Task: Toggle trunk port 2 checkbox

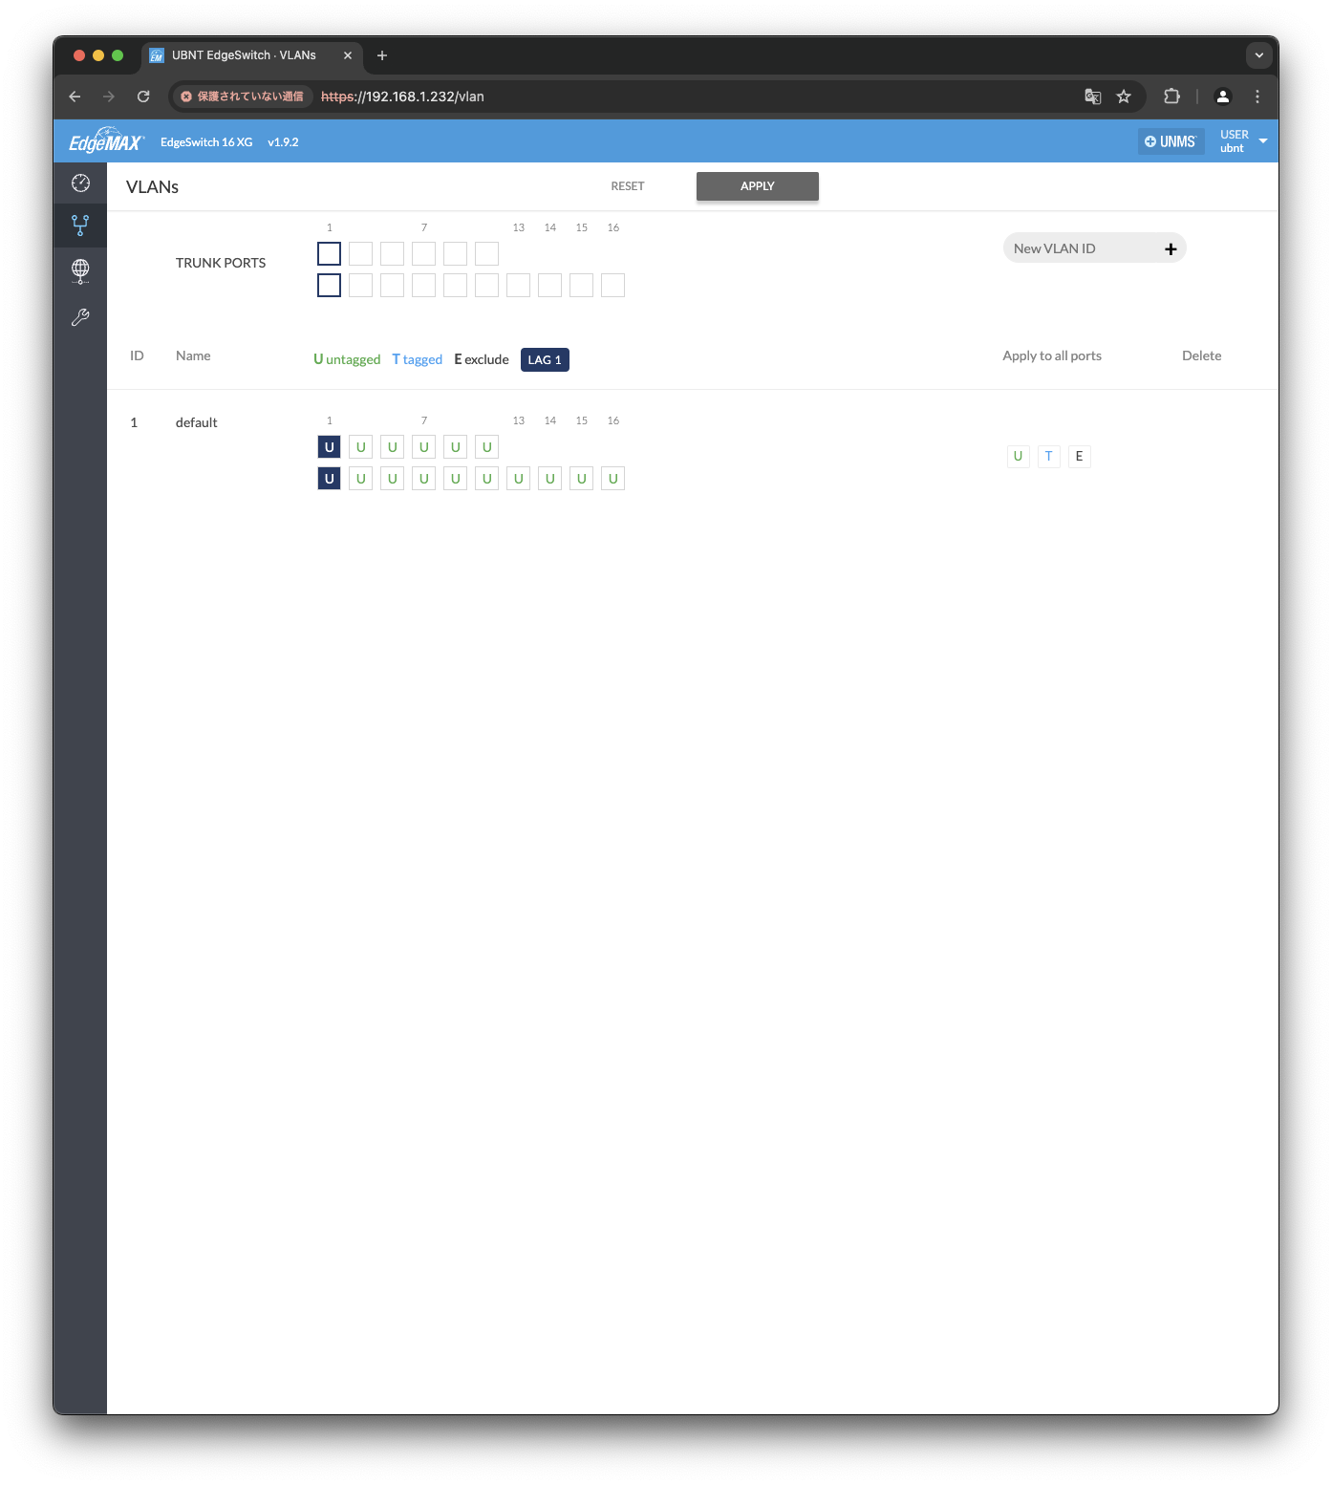Action: (x=329, y=286)
